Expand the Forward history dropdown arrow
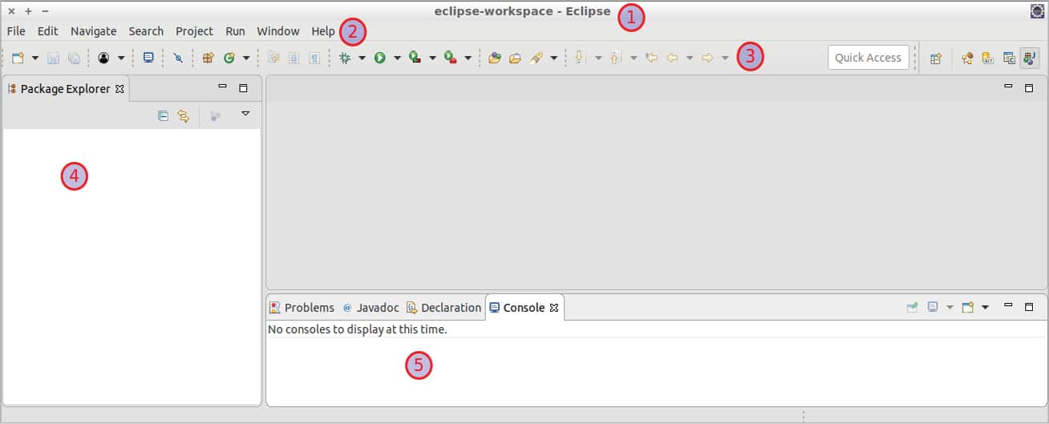 (725, 58)
